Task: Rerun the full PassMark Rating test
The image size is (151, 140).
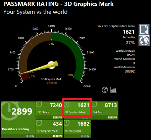Action: click(30, 136)
